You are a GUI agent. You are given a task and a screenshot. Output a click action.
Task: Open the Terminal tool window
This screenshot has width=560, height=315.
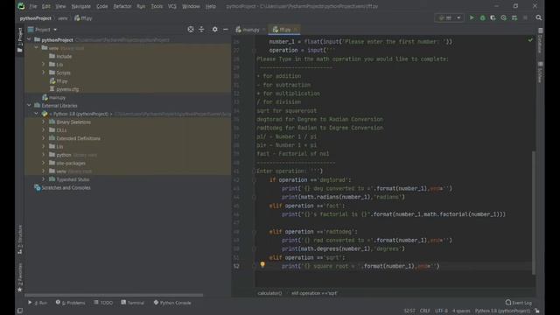(x=133, y=303)
